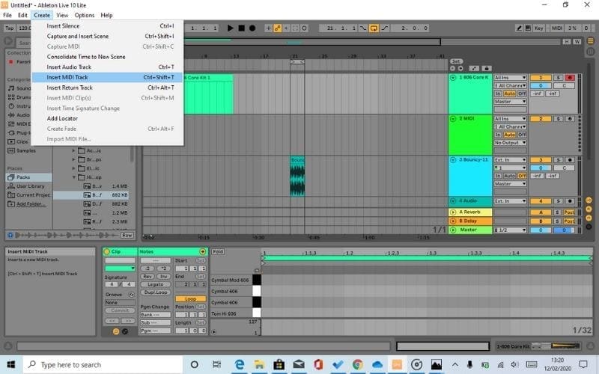Arm the 2 MIDI track for recording

tap(570, 119)
